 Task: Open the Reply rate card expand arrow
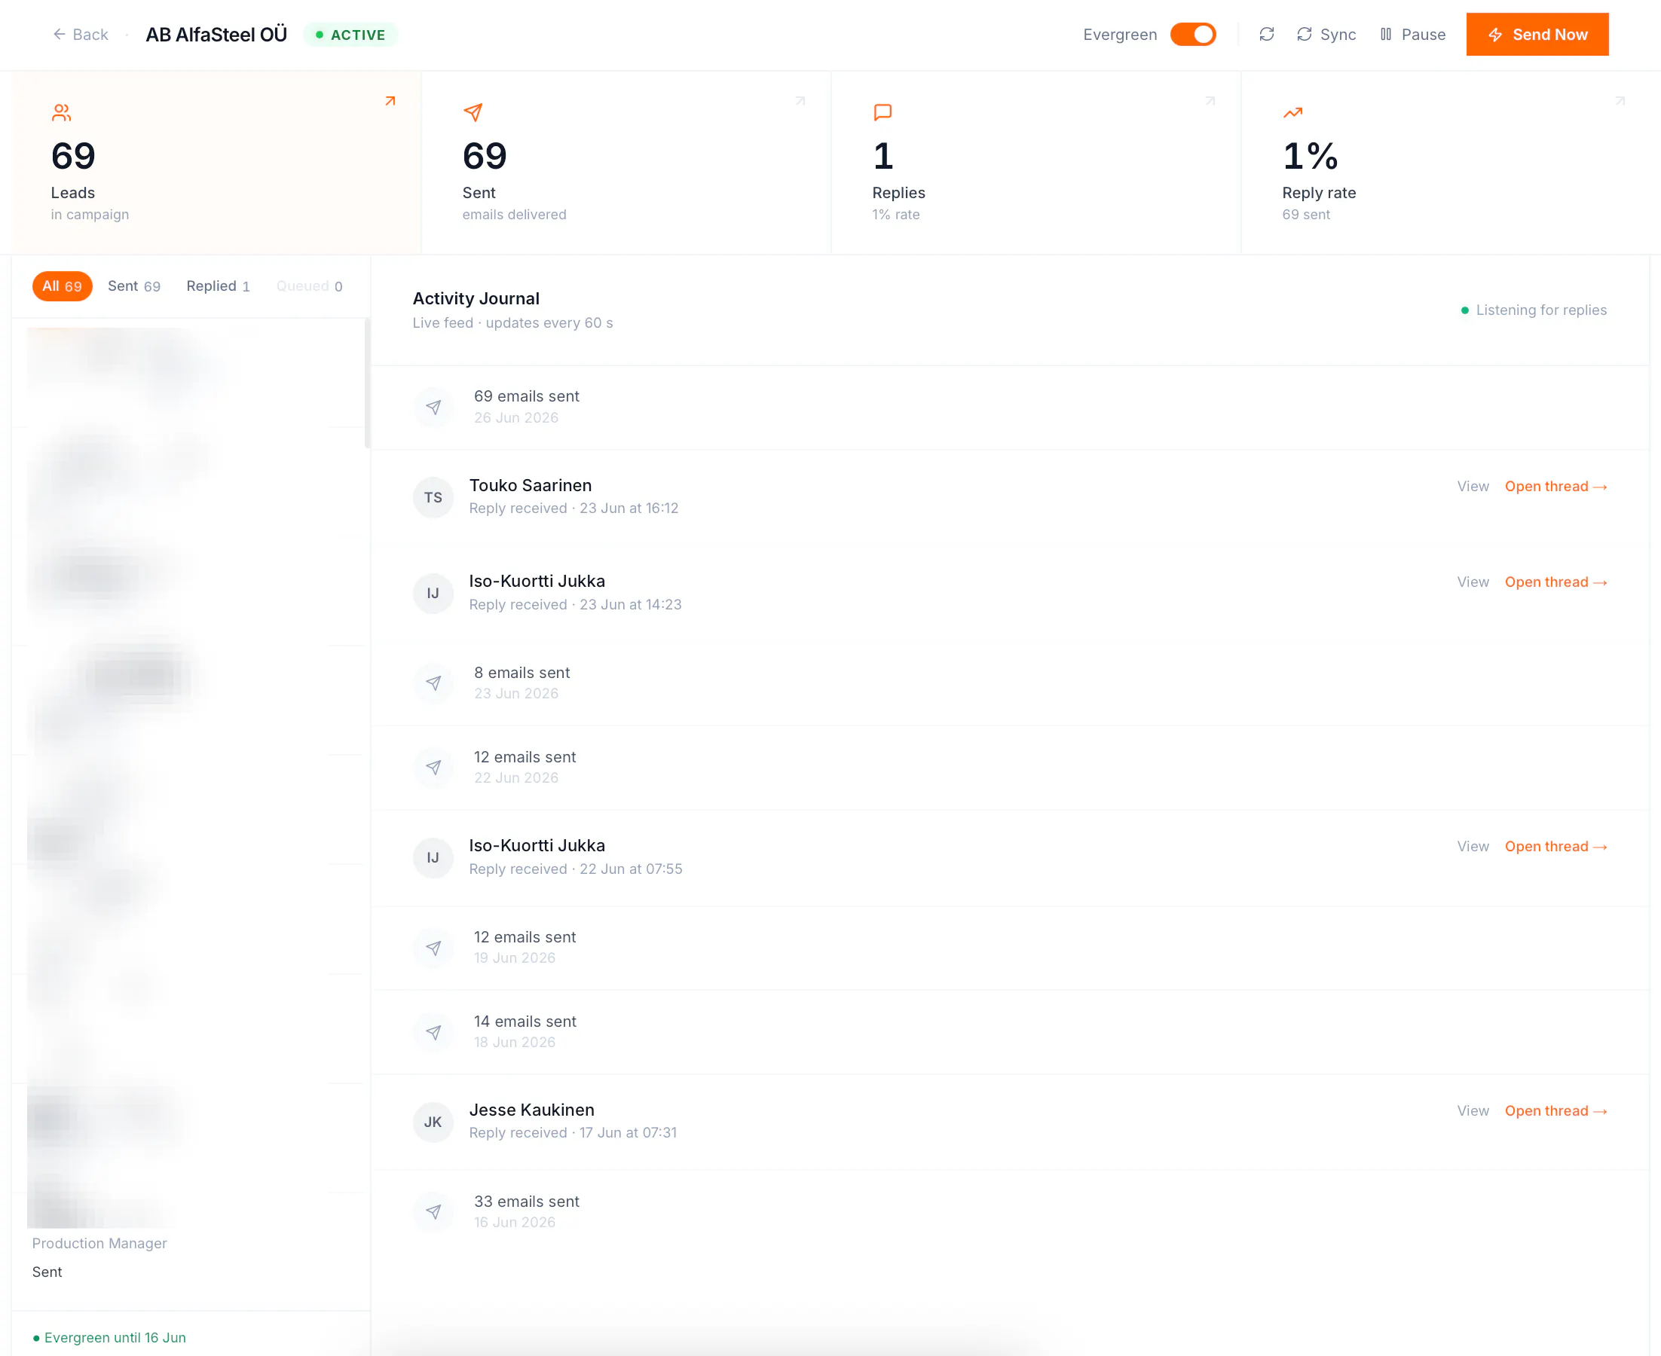pos(1620,101)
